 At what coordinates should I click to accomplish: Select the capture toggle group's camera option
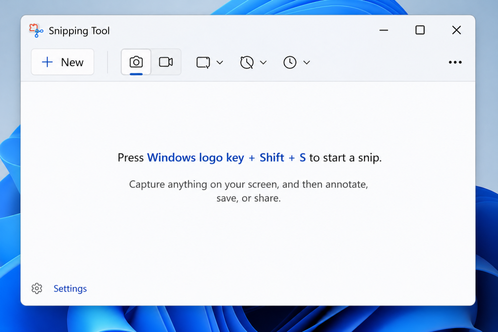tap(136, 62)
